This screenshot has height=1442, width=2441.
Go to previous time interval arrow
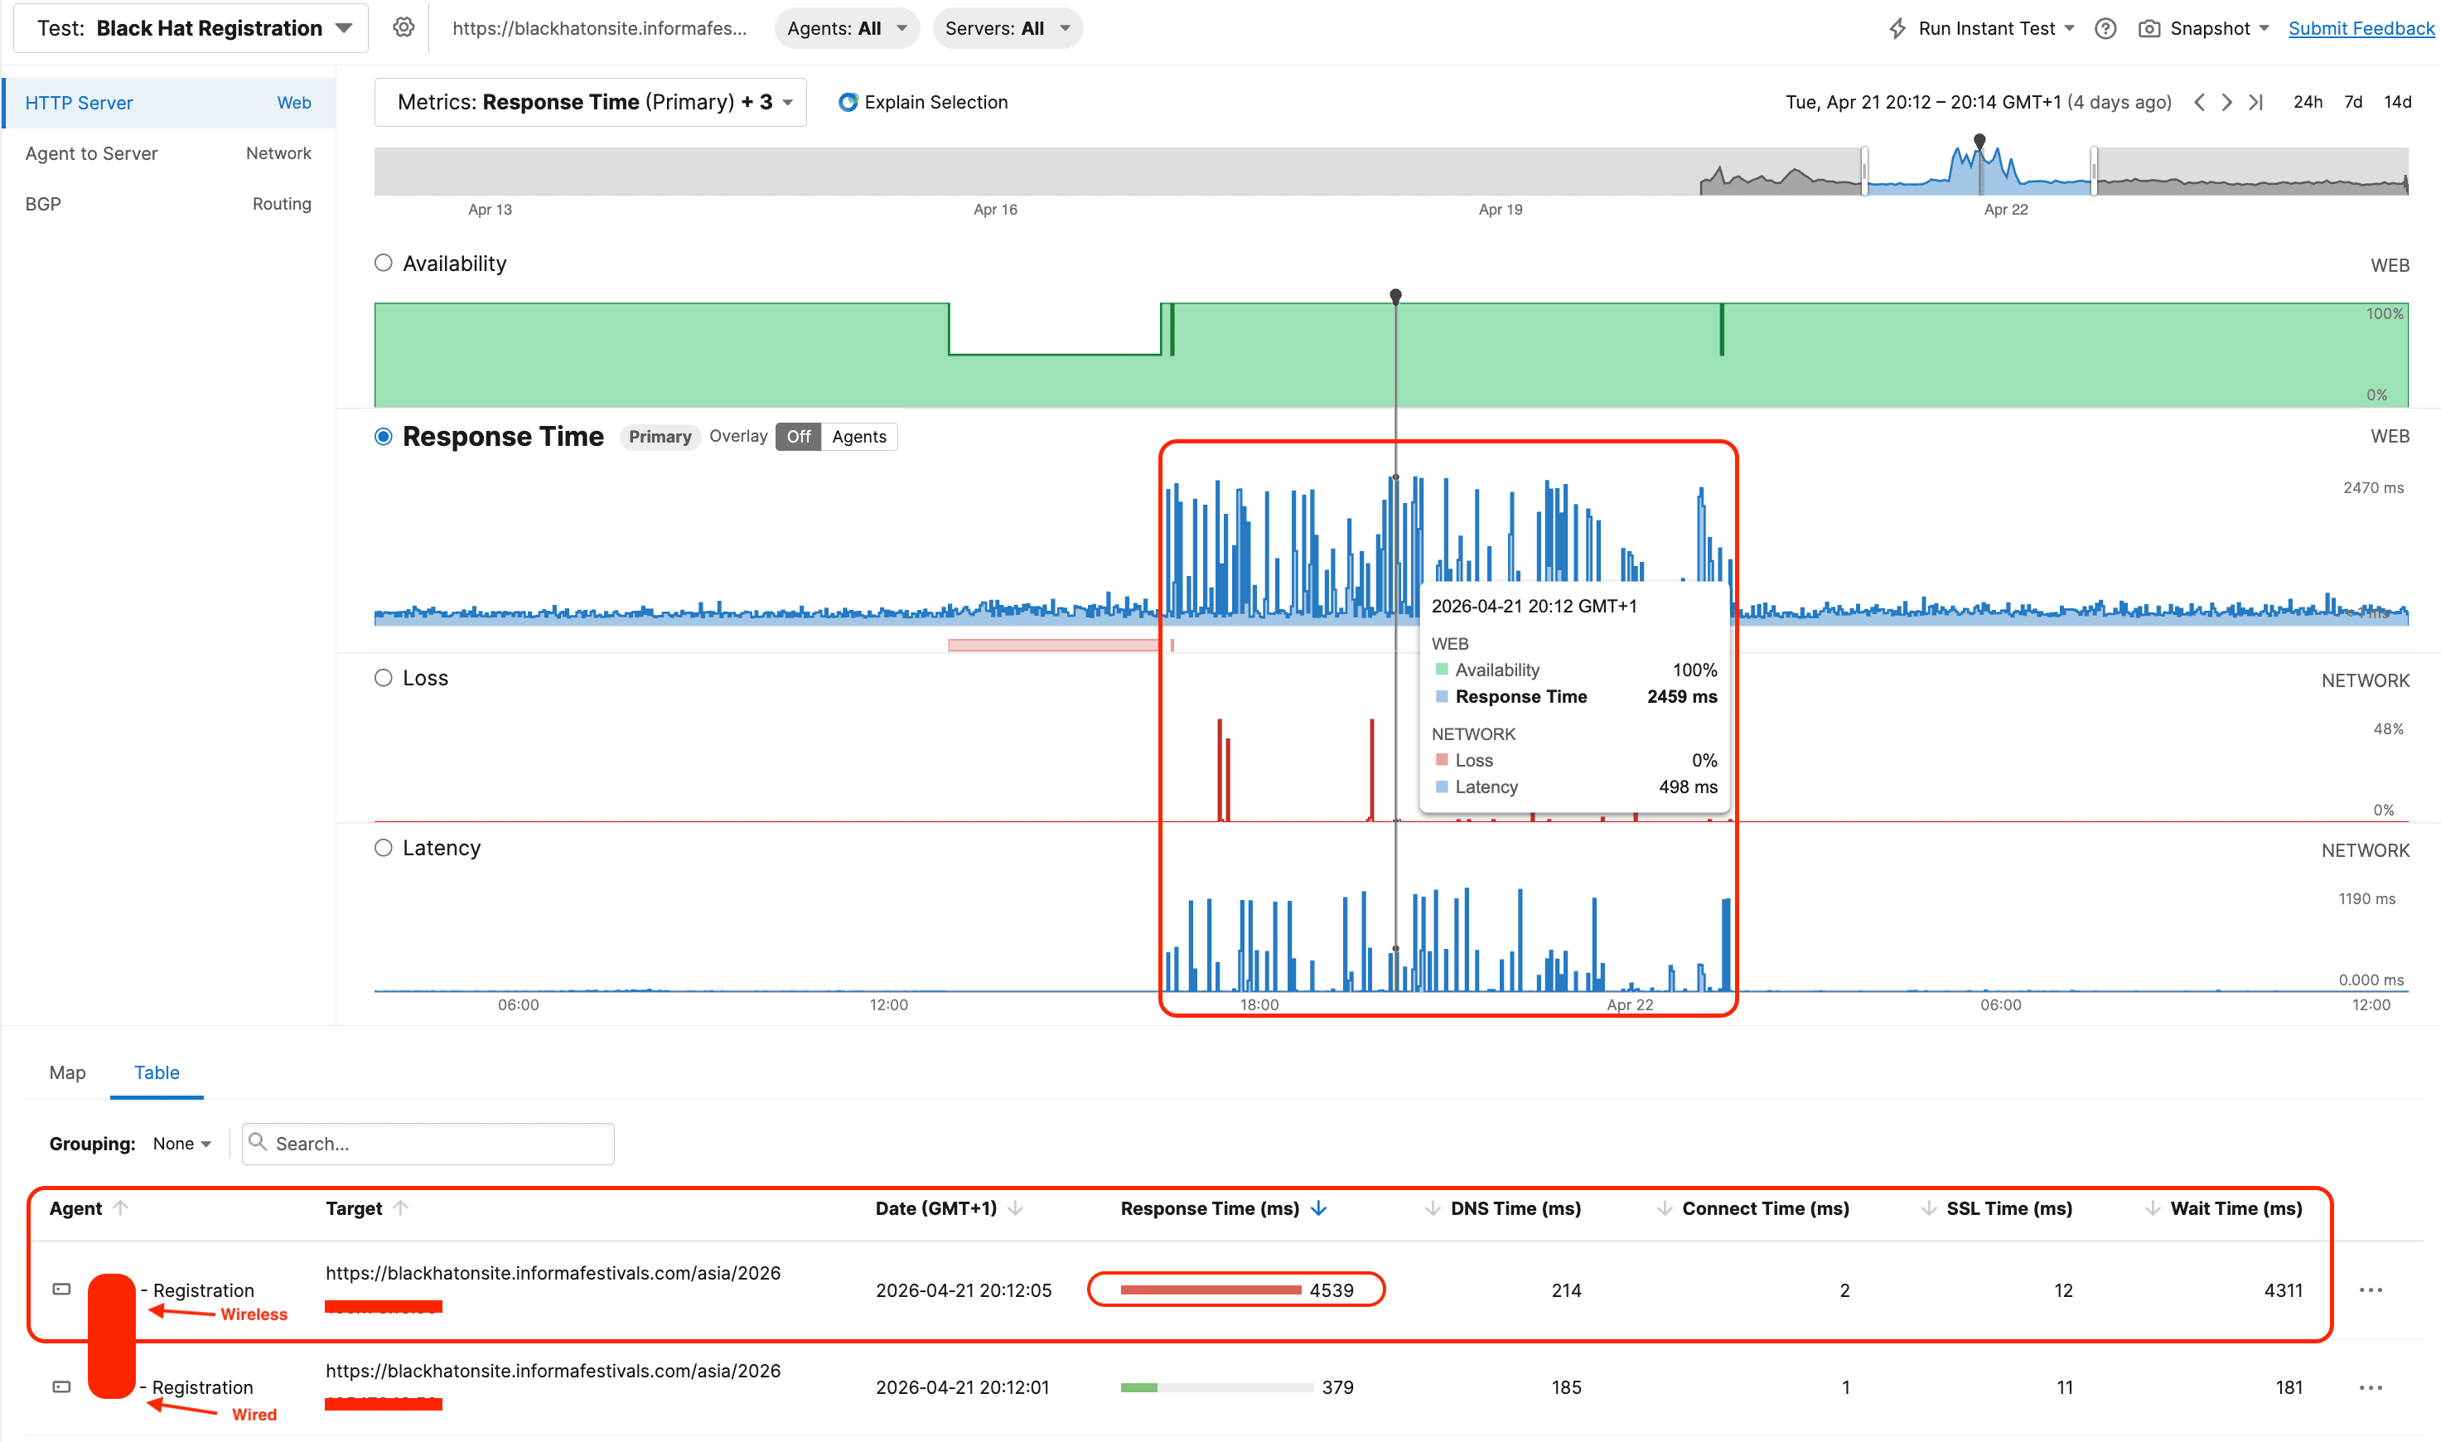(2198, 102)
